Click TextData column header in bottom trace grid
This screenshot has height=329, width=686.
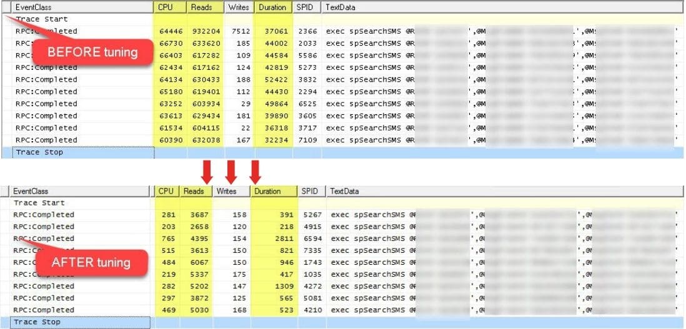505,192
